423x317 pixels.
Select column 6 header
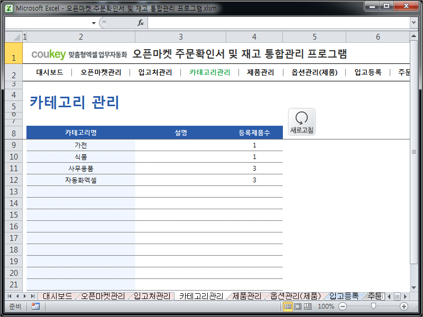click(x=378, y=36)
